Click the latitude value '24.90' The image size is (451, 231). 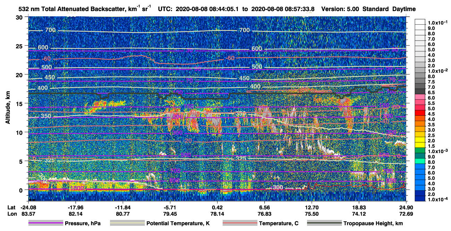tap(406, 207)
